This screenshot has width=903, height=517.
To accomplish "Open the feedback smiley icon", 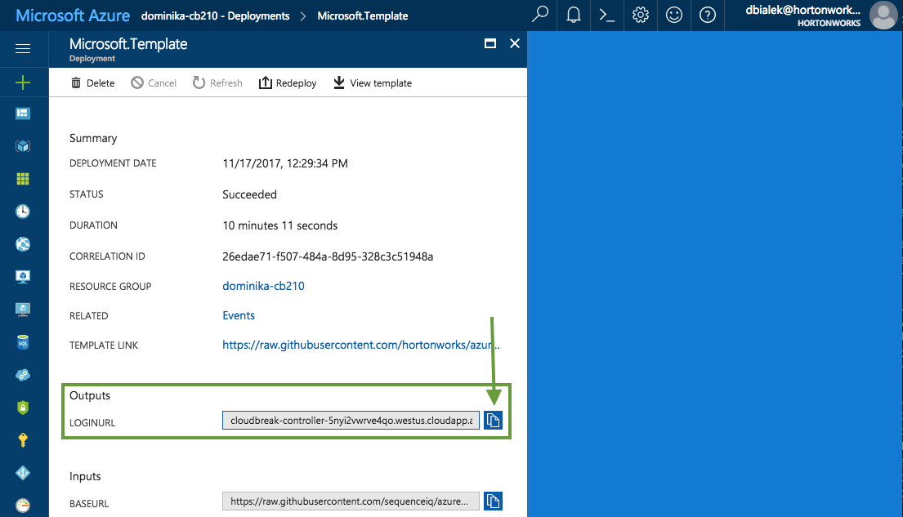I will click(674, 15).
